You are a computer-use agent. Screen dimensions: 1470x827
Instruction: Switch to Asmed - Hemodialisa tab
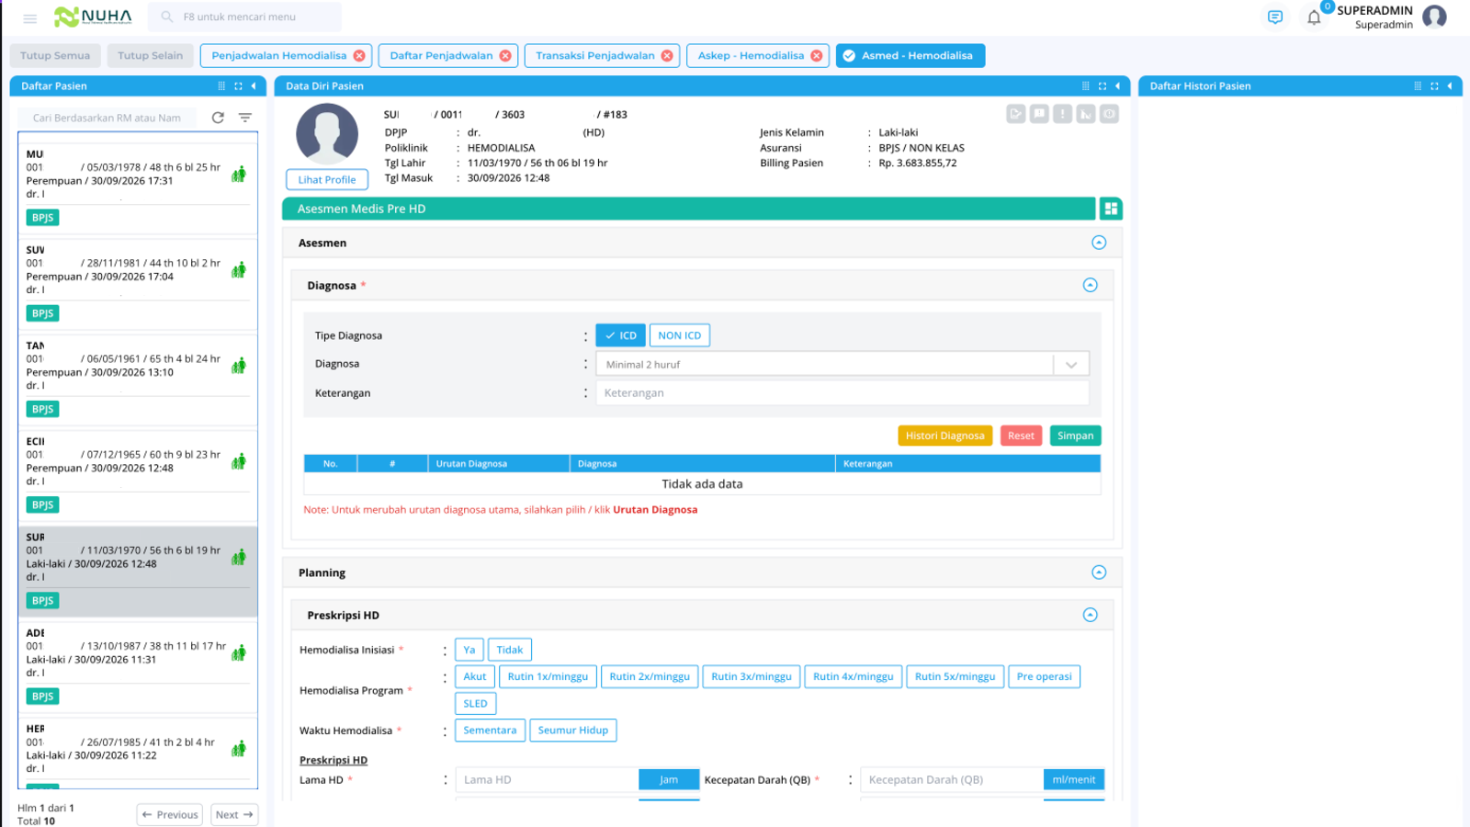910,56
